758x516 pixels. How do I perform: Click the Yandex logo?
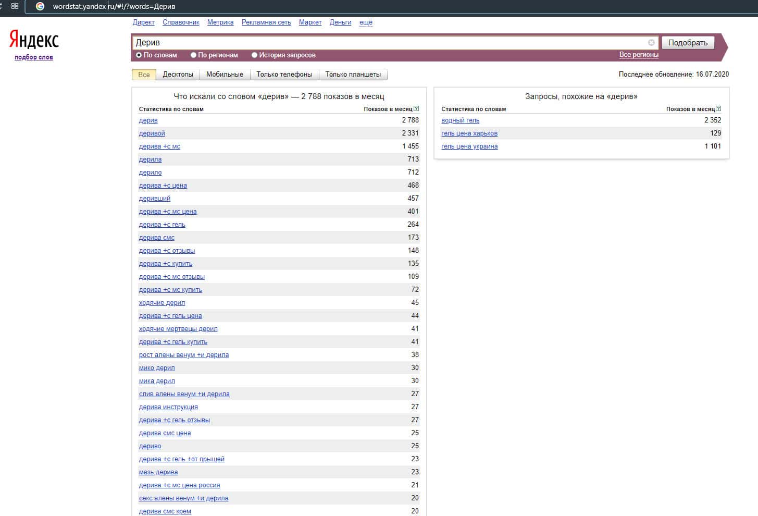click(x=34, y=40)
